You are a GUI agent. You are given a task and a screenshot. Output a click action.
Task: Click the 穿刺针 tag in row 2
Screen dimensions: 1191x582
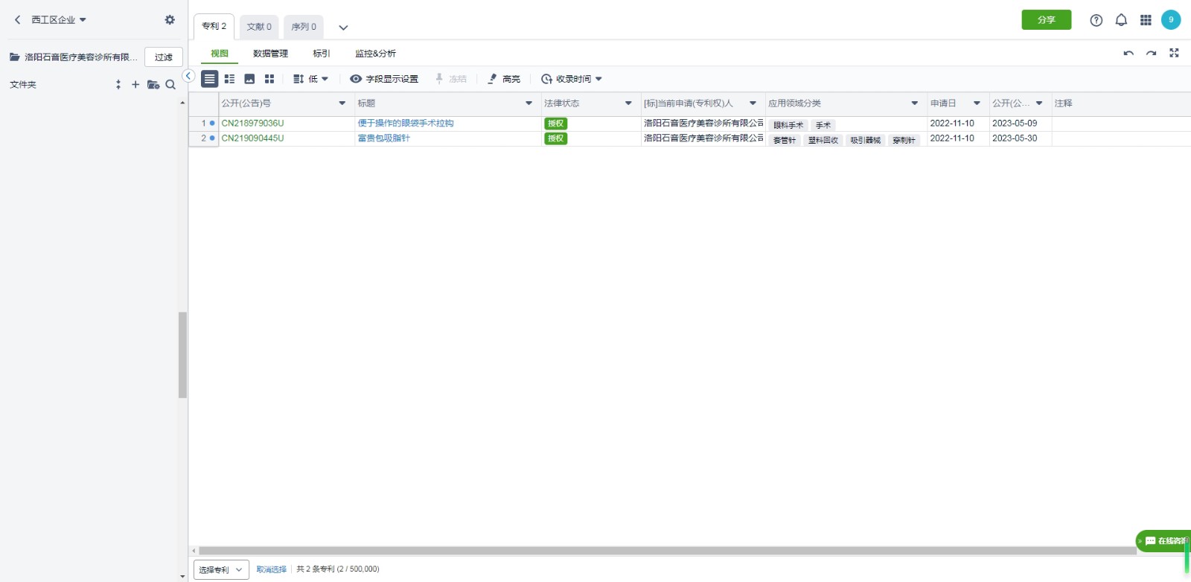[904, 141]
